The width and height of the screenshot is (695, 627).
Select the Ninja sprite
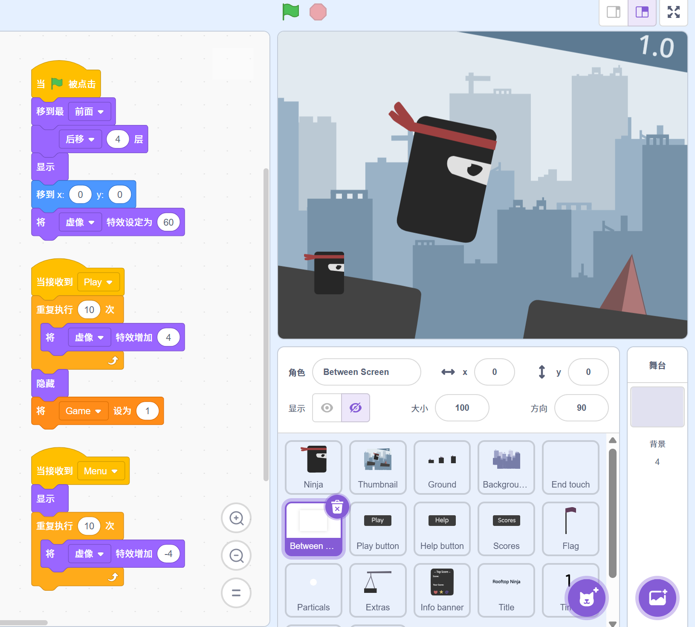pos(313,467)
